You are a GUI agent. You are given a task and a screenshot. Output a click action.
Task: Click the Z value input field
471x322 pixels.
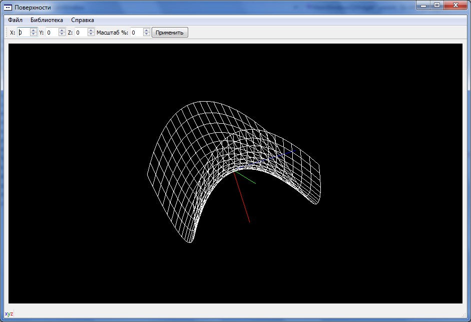point(81,33)
